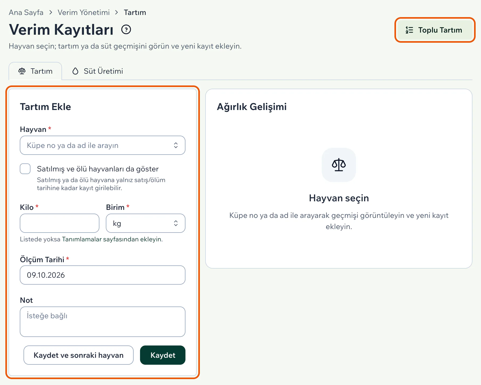
Task: Click the scale icon above Hayvan seçin
Action: [x=339, y=165]
